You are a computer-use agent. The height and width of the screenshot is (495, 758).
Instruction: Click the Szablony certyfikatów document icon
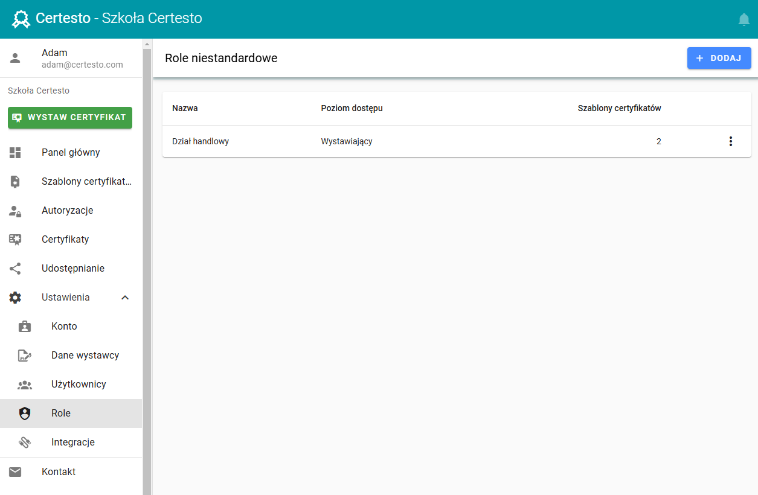pos(15,182)
